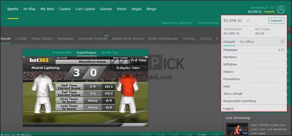This screenshot has height=136, width=292.
Task: Click Logout in account menu
Action: coord(254,109)
